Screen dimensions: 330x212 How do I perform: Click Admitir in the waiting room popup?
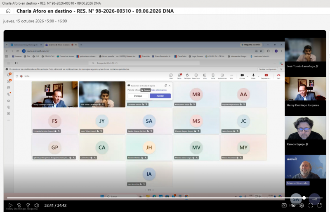click(160, 96)
